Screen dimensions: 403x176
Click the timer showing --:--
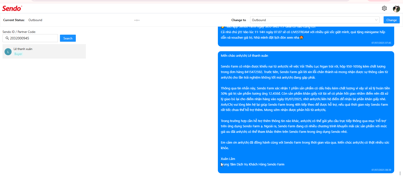pos(137,20)
